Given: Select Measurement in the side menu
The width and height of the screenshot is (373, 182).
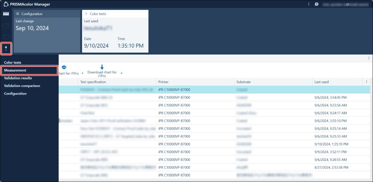Looking at the screenshot, I should click(x=15, y=70).
